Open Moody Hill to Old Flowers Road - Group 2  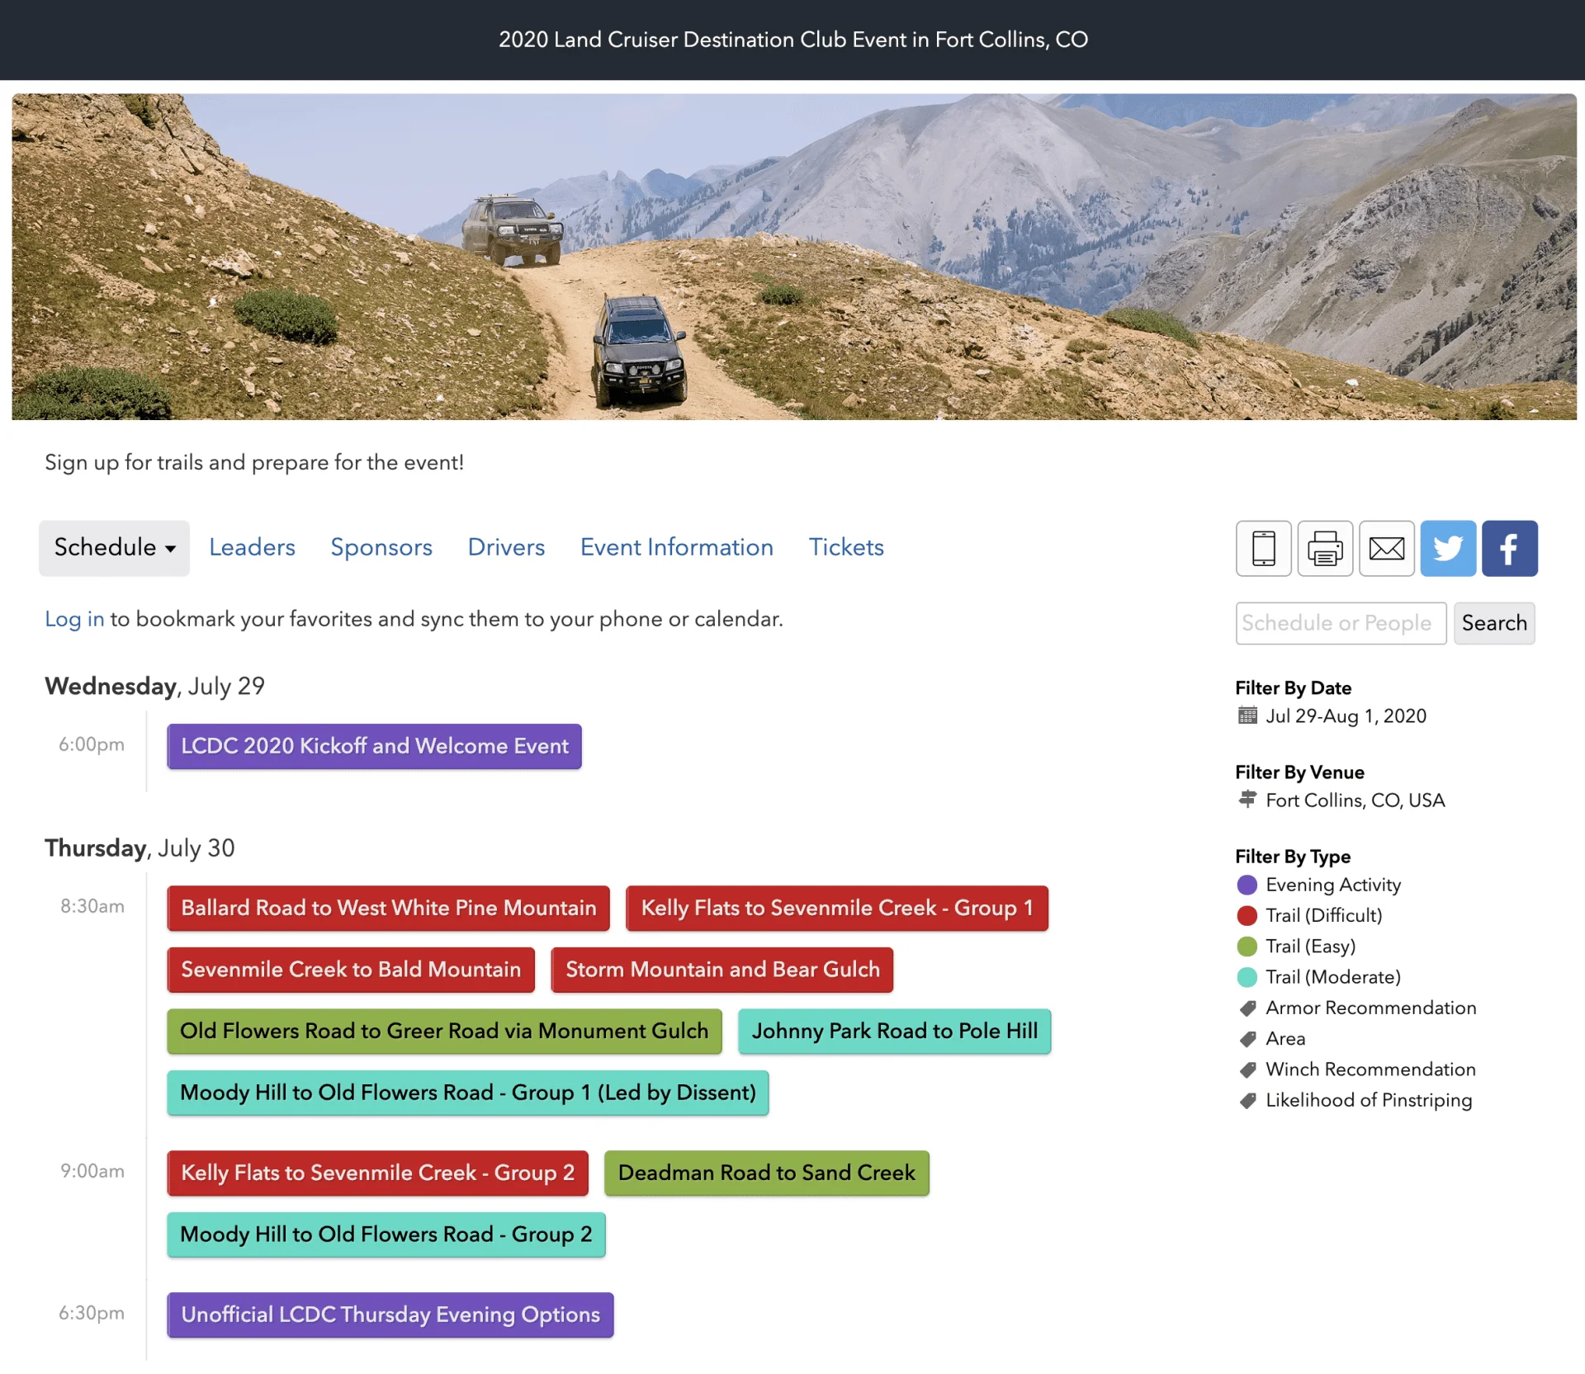pyautogui.click(x=386, y=1235)
